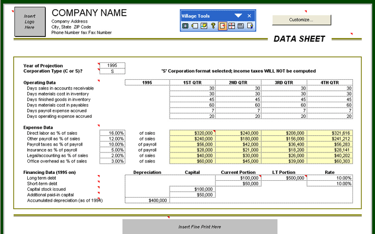
Task: Select the Corporation Type cell containing S
Action: (x=112, y=71)
